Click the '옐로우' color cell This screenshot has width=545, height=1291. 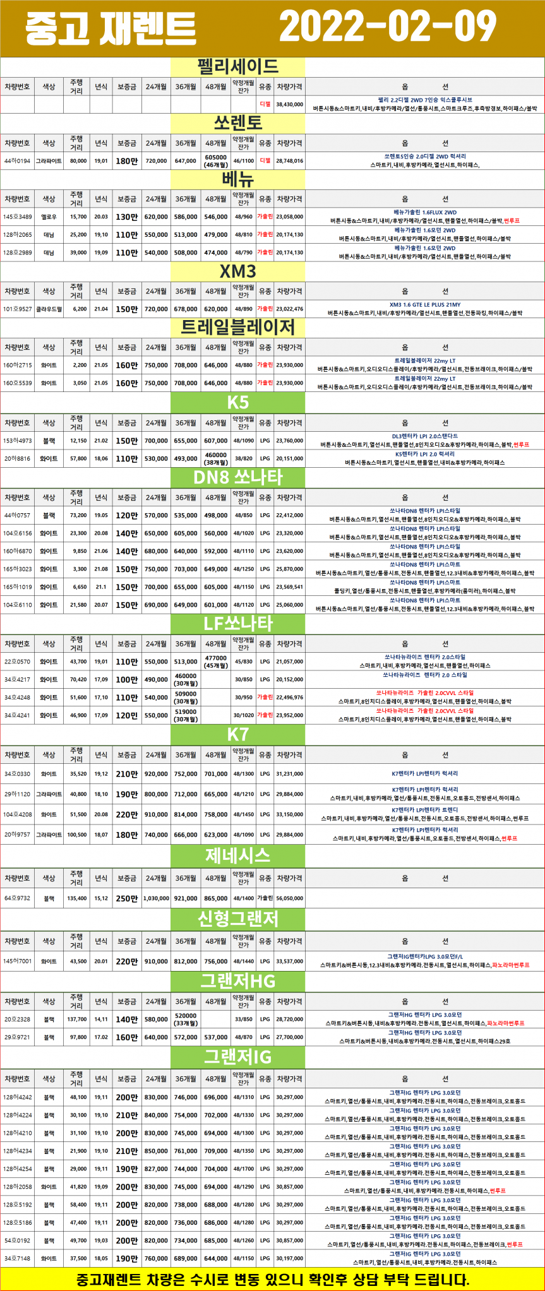tap(49, 217)
